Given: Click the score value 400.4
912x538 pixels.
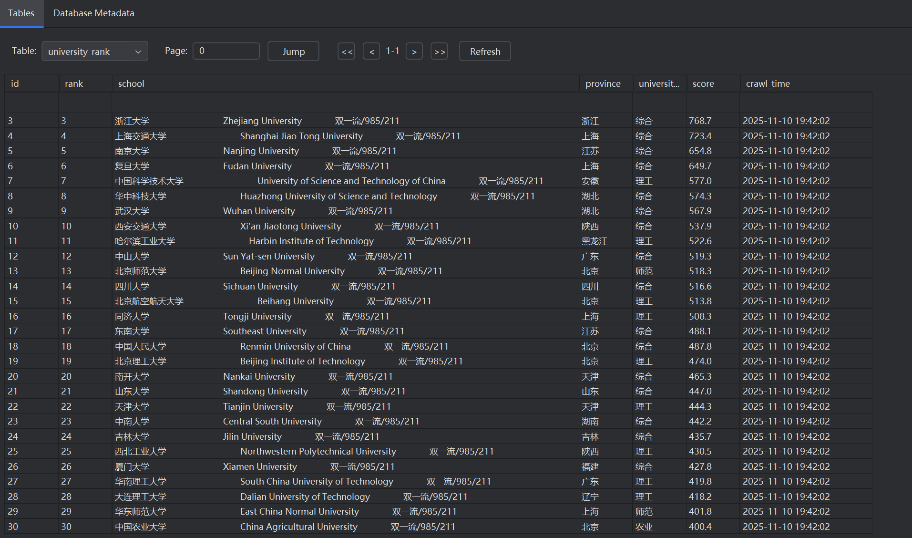Looking at the screenshot, I should (x=713, y=527).
